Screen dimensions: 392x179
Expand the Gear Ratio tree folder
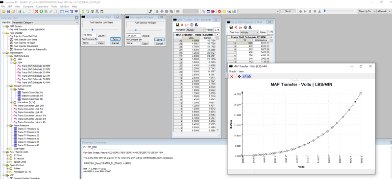(7, 149)
